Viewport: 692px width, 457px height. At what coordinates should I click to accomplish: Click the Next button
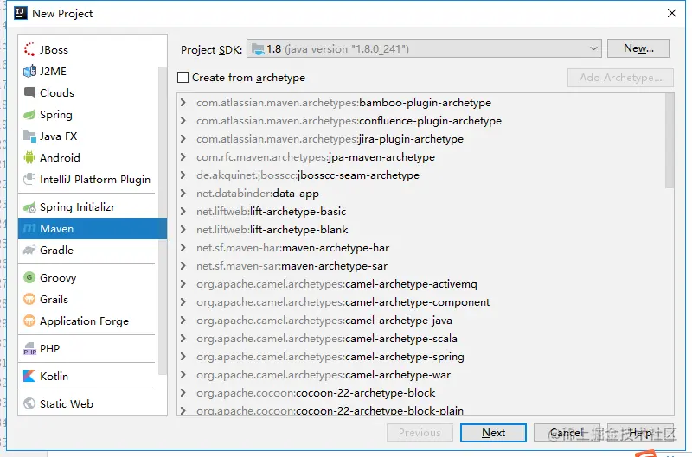pos(493,433)
